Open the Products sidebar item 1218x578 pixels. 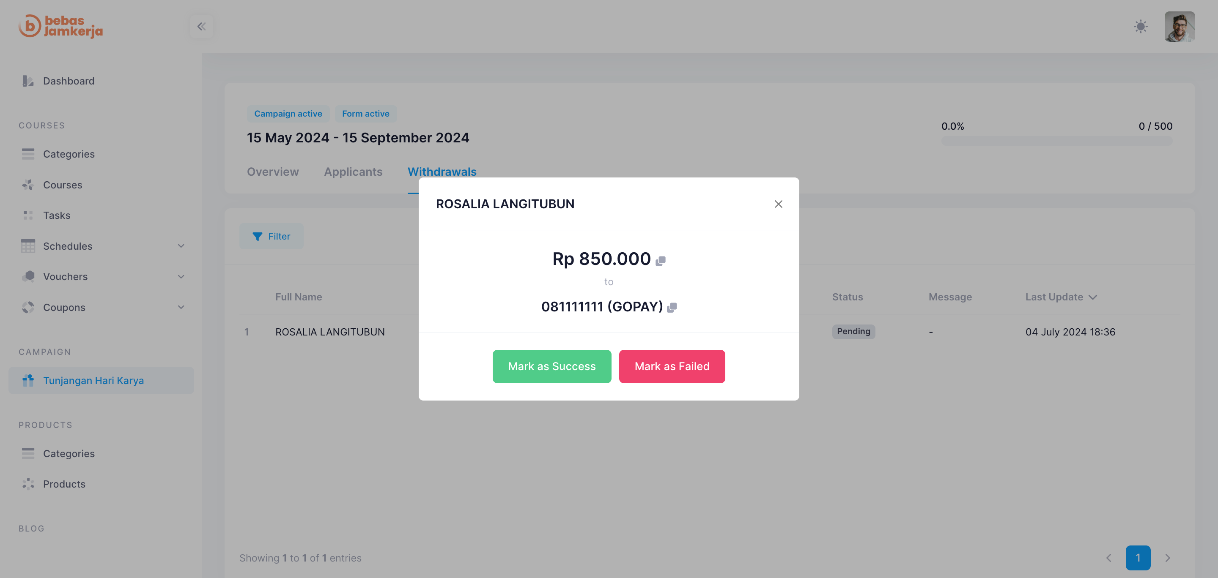pyautogui.click(x=64, y=484)
